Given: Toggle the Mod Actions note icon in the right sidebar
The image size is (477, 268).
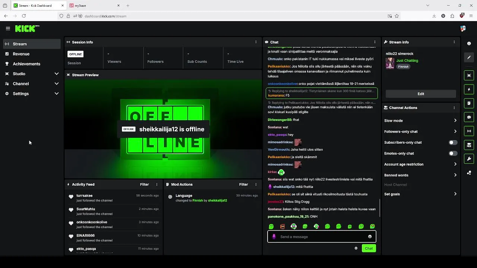Looking at the screenshot, I should pyautogui.click(x=469, y=103).
